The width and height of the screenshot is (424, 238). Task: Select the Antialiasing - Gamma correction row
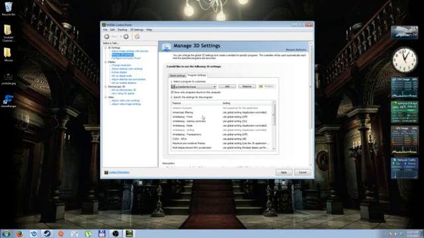tap(221, 122)
